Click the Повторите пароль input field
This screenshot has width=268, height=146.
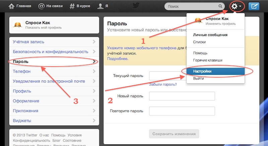coord(182,111)
